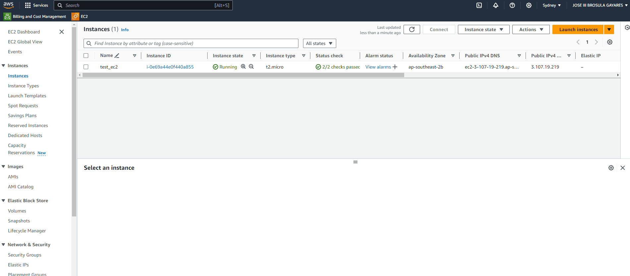This screenshot has height=276, width=630.
Task: Close the EC2 sidebar navigation
Action: [x=62, y=32]
